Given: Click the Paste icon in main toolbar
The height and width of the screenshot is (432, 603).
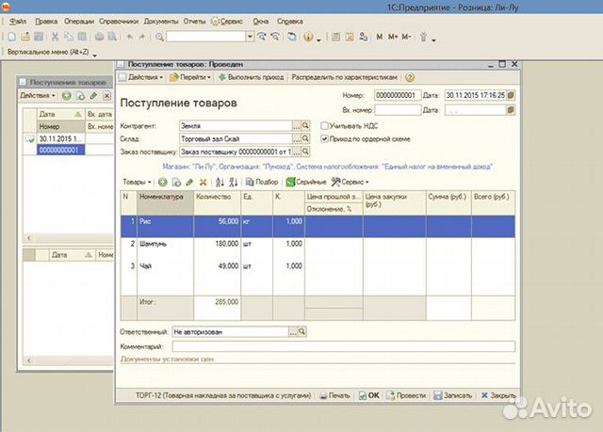Looking at the screenshot, I should tap(82, 37).
